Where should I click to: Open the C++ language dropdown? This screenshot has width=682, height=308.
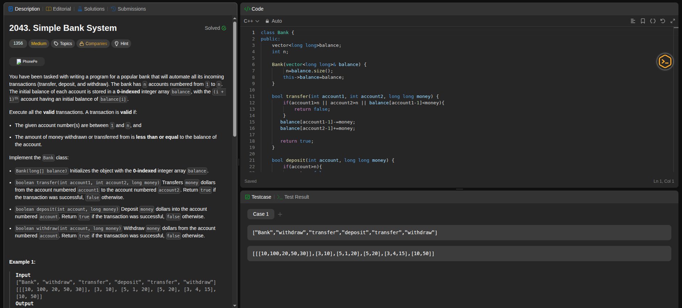click(x=251, y=21)
